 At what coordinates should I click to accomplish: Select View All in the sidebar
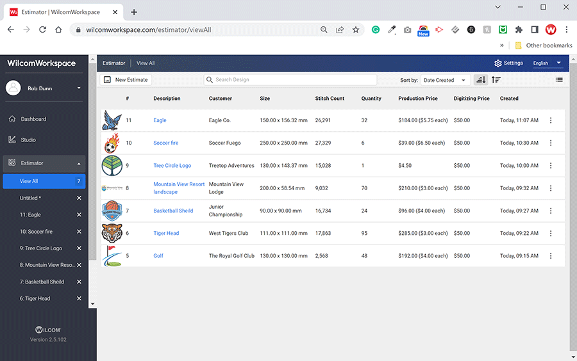pos(29,181)
